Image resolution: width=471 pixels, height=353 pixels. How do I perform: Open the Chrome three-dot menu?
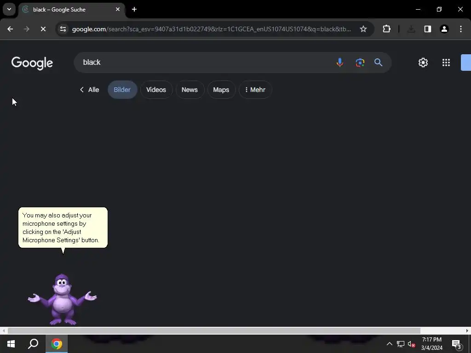pos(460,29)
